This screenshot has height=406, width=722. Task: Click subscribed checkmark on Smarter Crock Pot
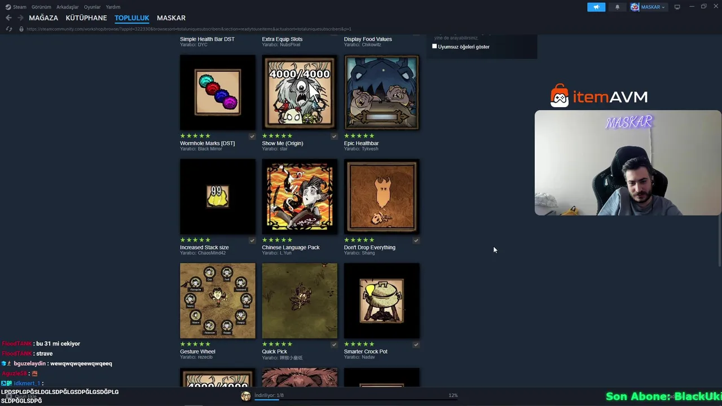(x=416, y=344)
